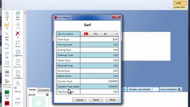Click the CAM button
The height and width of the screenshot is (107, 190).
(x=180, y=3)
